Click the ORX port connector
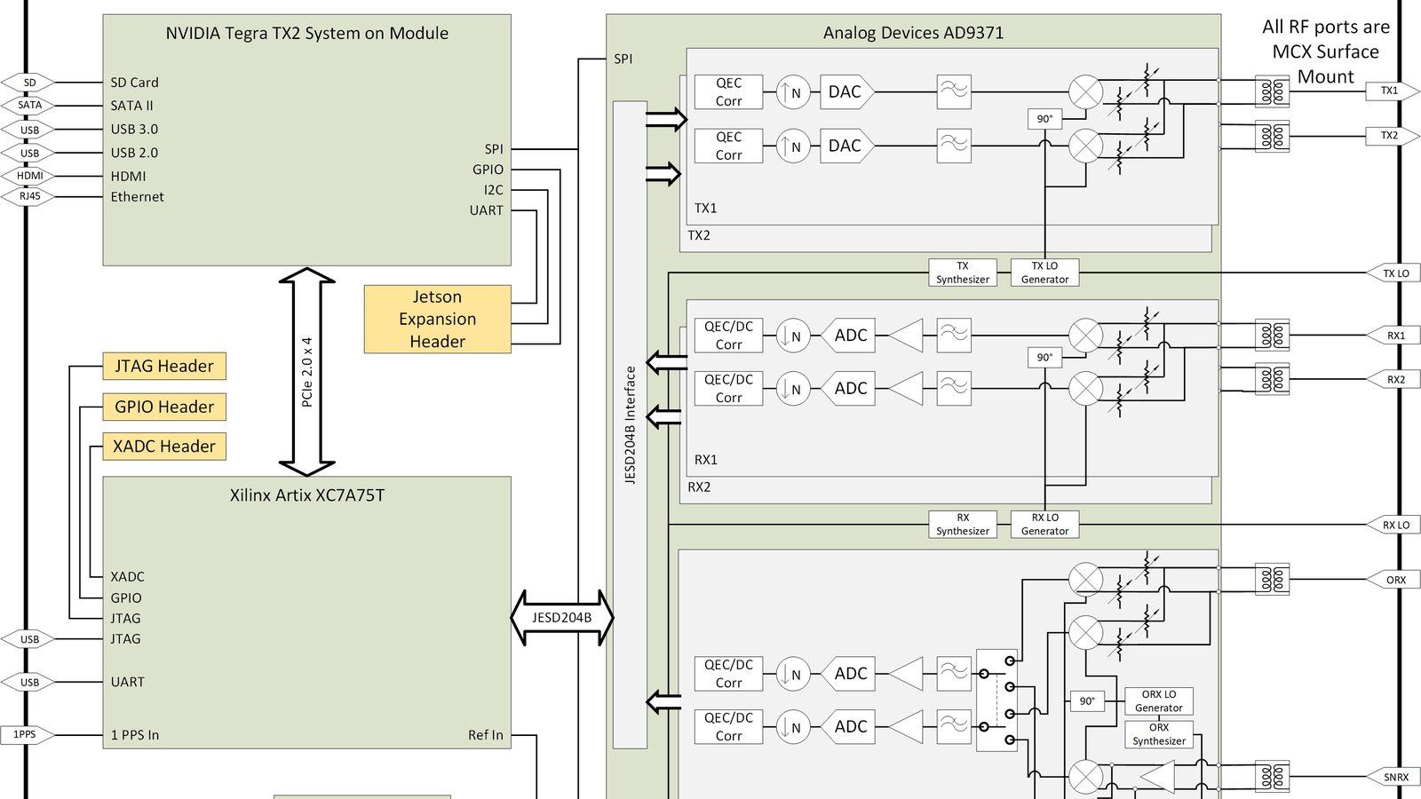Viewport: 1421px width, 799px height. pyautogui.click(x=1393, y=580)
